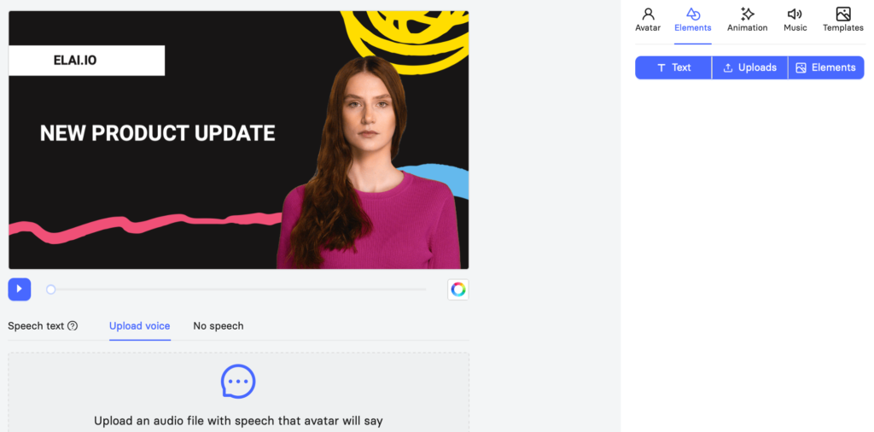874x432 pixels.
Task: Click the Text button
Action: tap(673, 67)
